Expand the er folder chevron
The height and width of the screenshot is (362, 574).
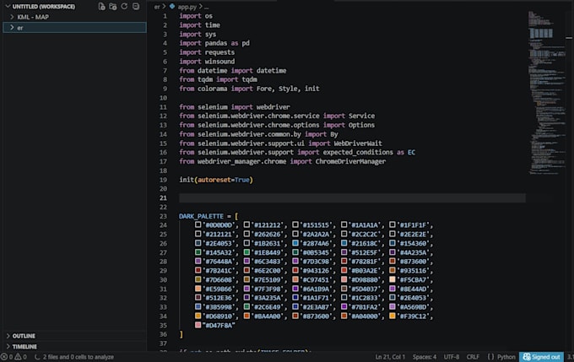(x=12, y=28)
